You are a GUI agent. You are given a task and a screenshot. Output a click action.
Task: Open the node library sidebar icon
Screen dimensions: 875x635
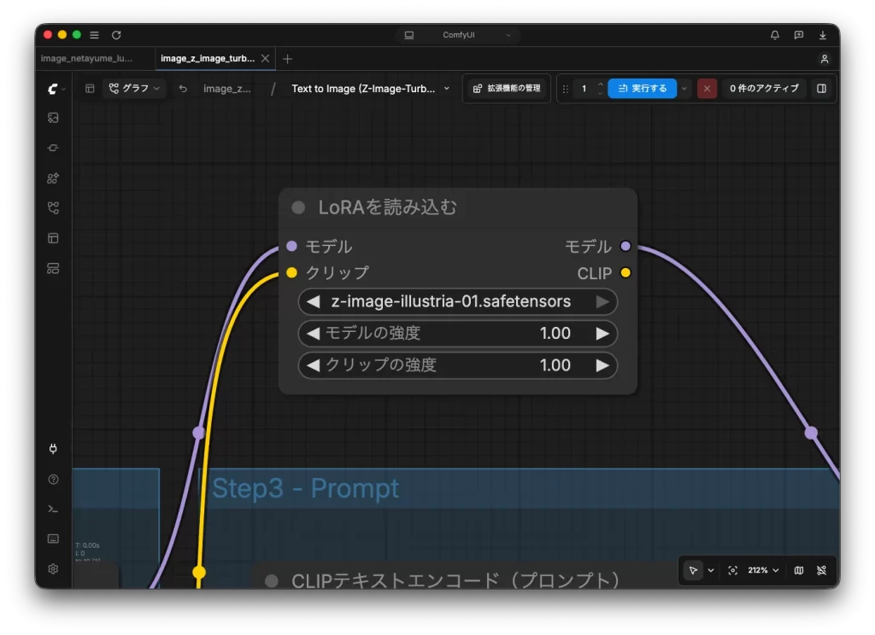(x=53, y=148)
